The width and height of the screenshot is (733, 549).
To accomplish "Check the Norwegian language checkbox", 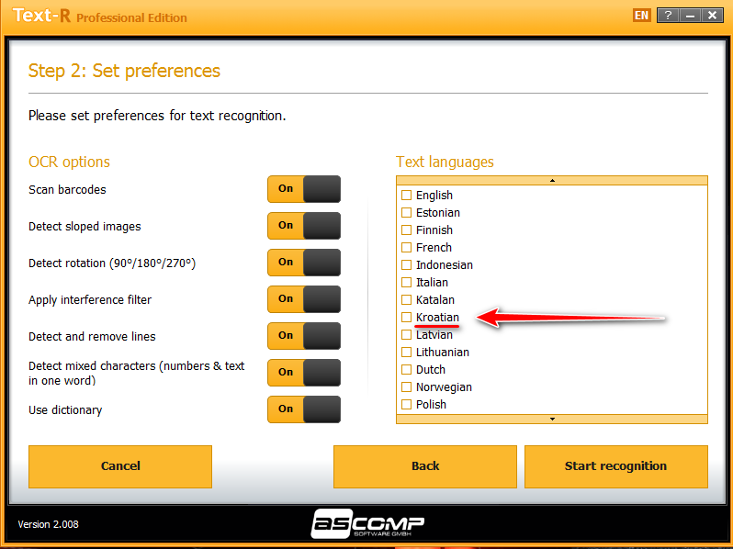I will [x=407, y=387].
